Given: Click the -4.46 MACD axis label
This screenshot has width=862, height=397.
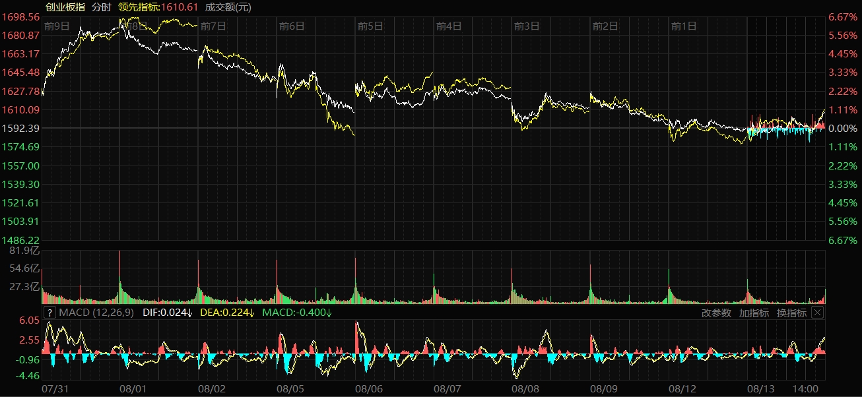Looking at the screenshot, I should [28, 376].
